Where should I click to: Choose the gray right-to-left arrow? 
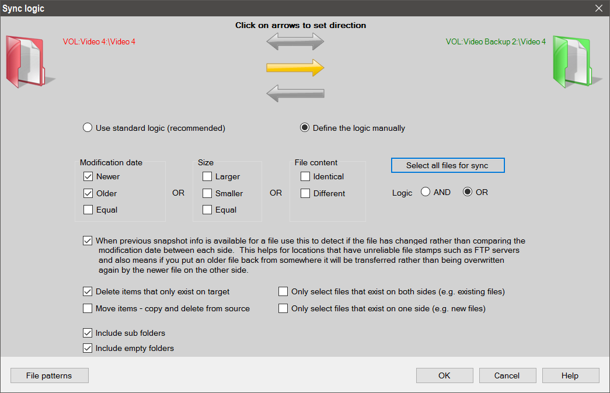(x=295, y=92)
